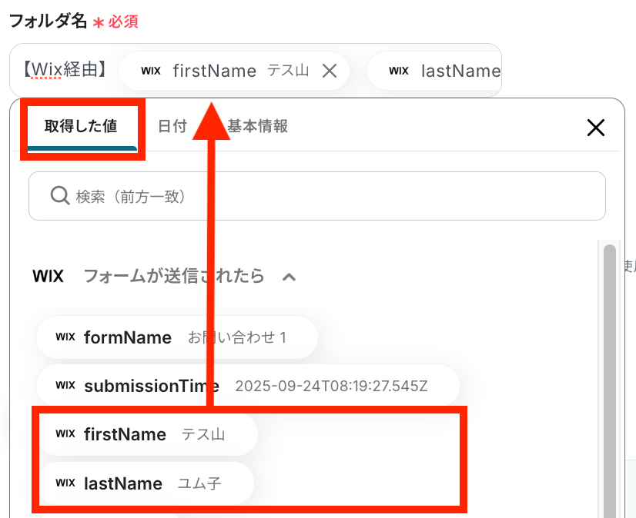The image size is (636, 518).
Task: Click the Wix icon on the lastName list item
Action: click(65, 483)
